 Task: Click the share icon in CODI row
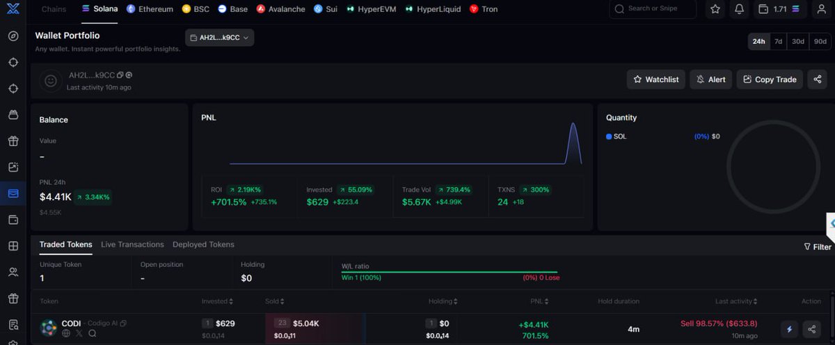812,329
